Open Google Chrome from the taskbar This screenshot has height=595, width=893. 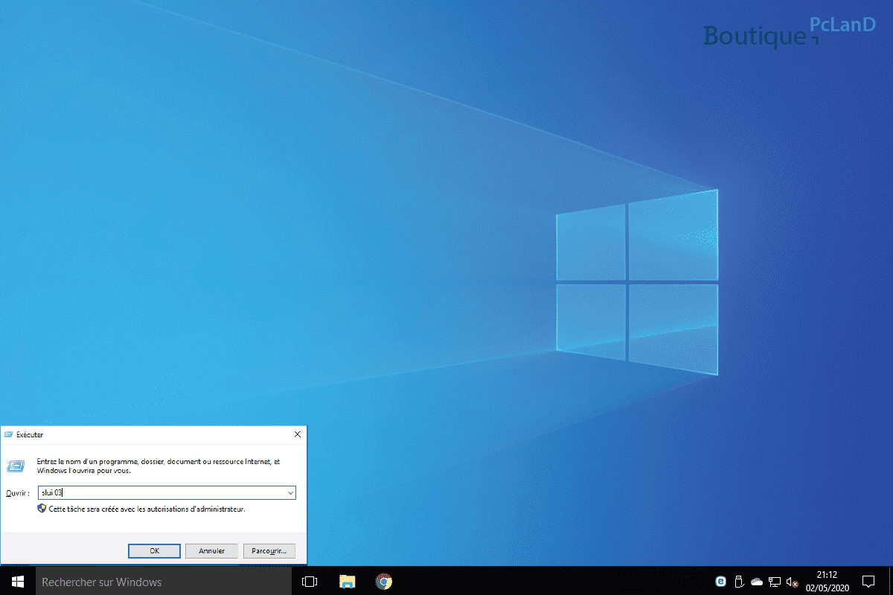tap(384, 582)
